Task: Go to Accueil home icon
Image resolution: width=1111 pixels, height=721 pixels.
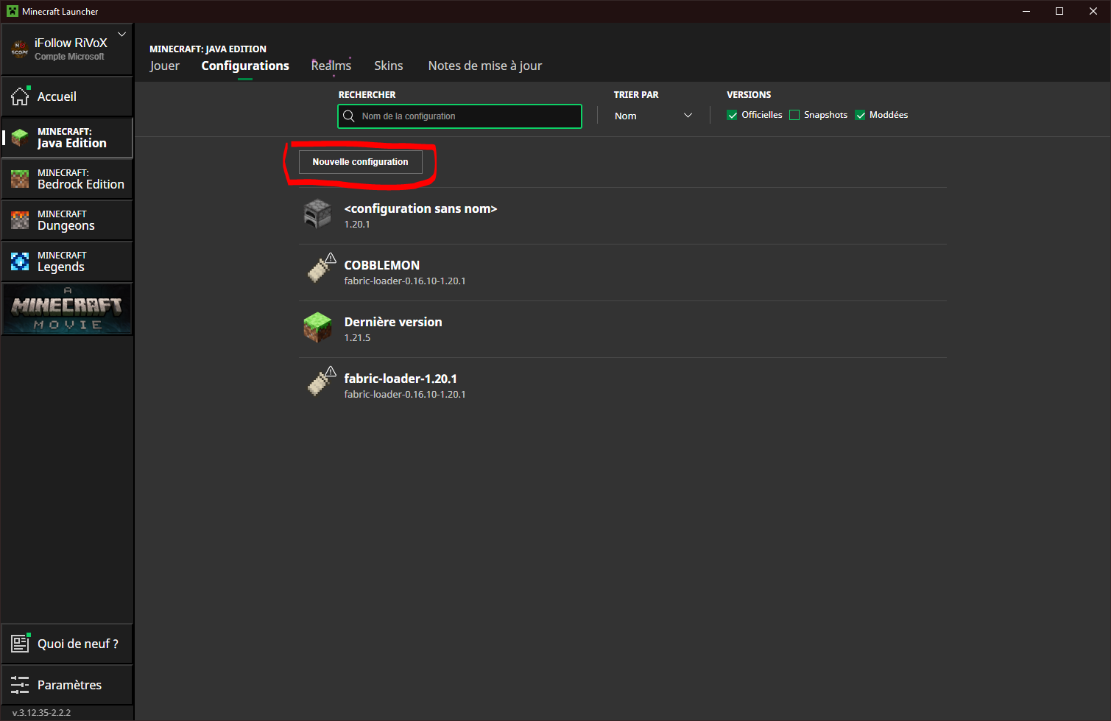Action: click(20, 96)
